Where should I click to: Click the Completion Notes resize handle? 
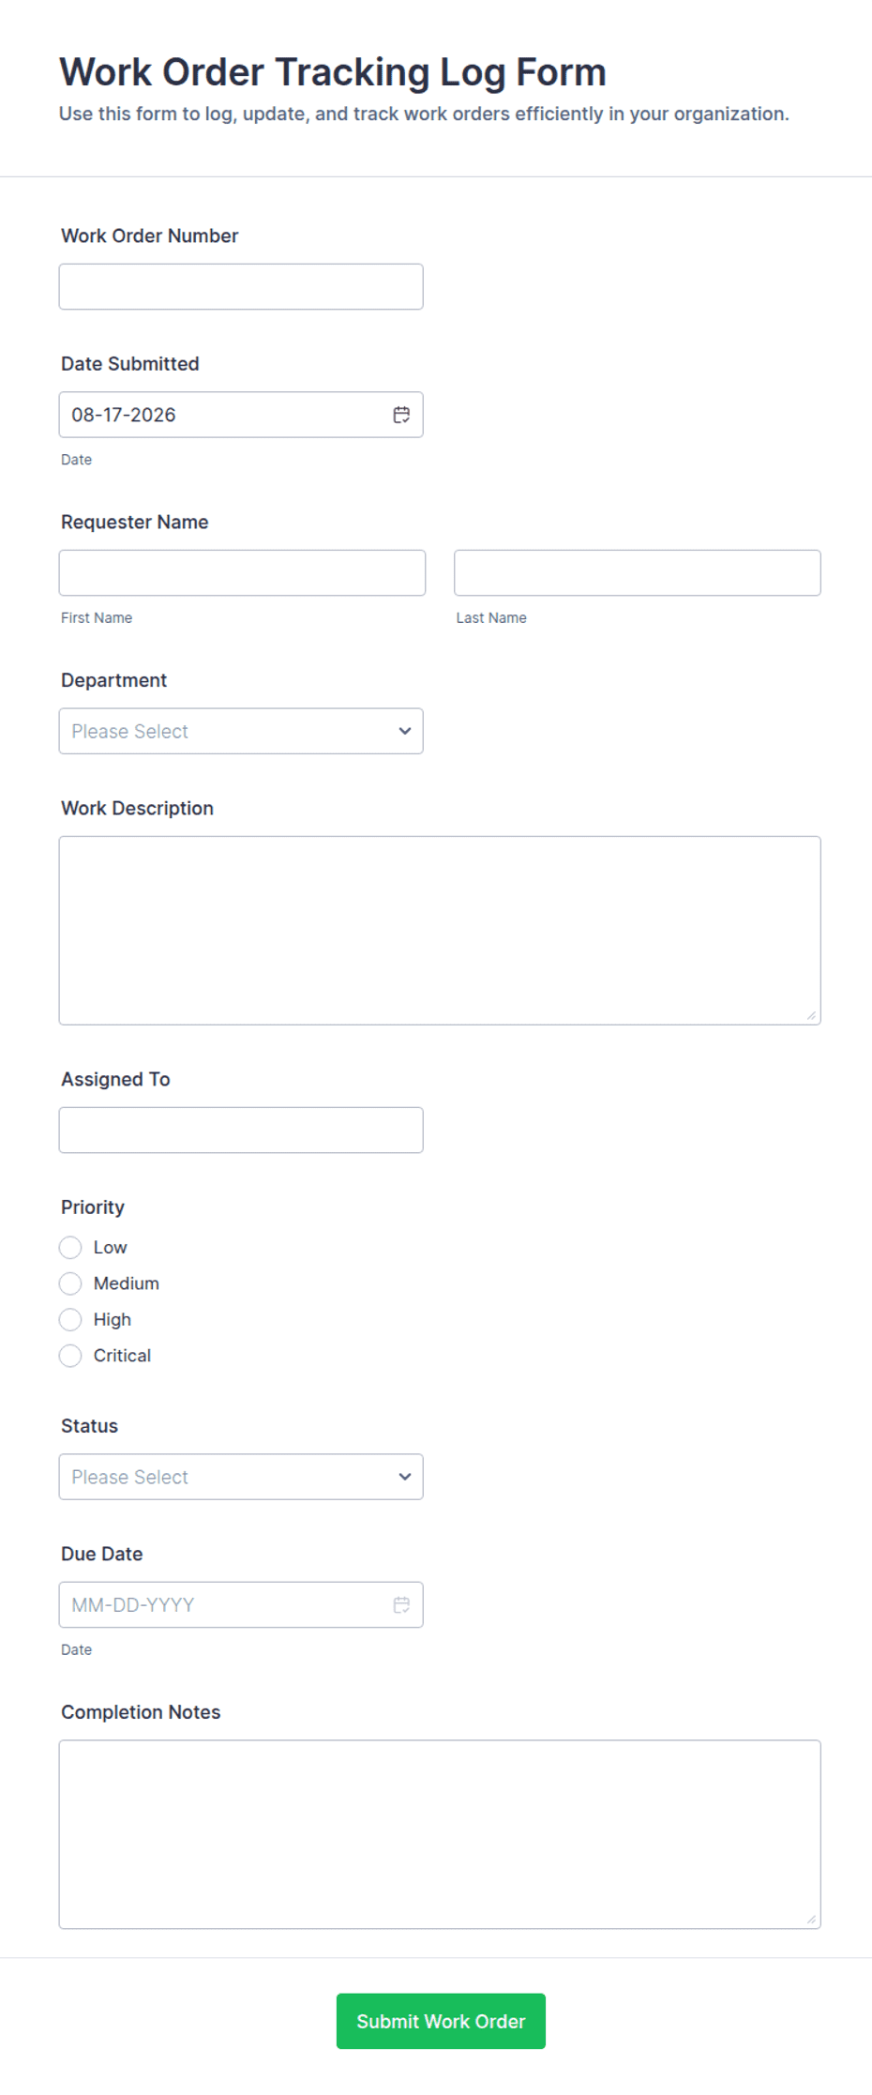point(811,1919)
